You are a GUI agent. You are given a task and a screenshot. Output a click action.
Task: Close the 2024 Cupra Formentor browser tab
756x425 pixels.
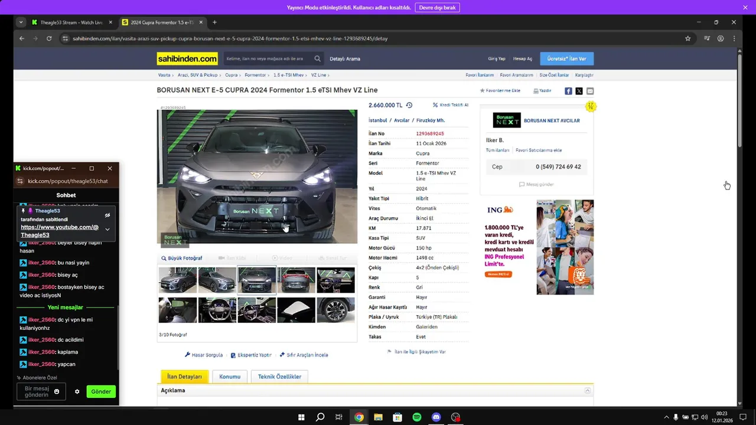click(x=200, y=22)
